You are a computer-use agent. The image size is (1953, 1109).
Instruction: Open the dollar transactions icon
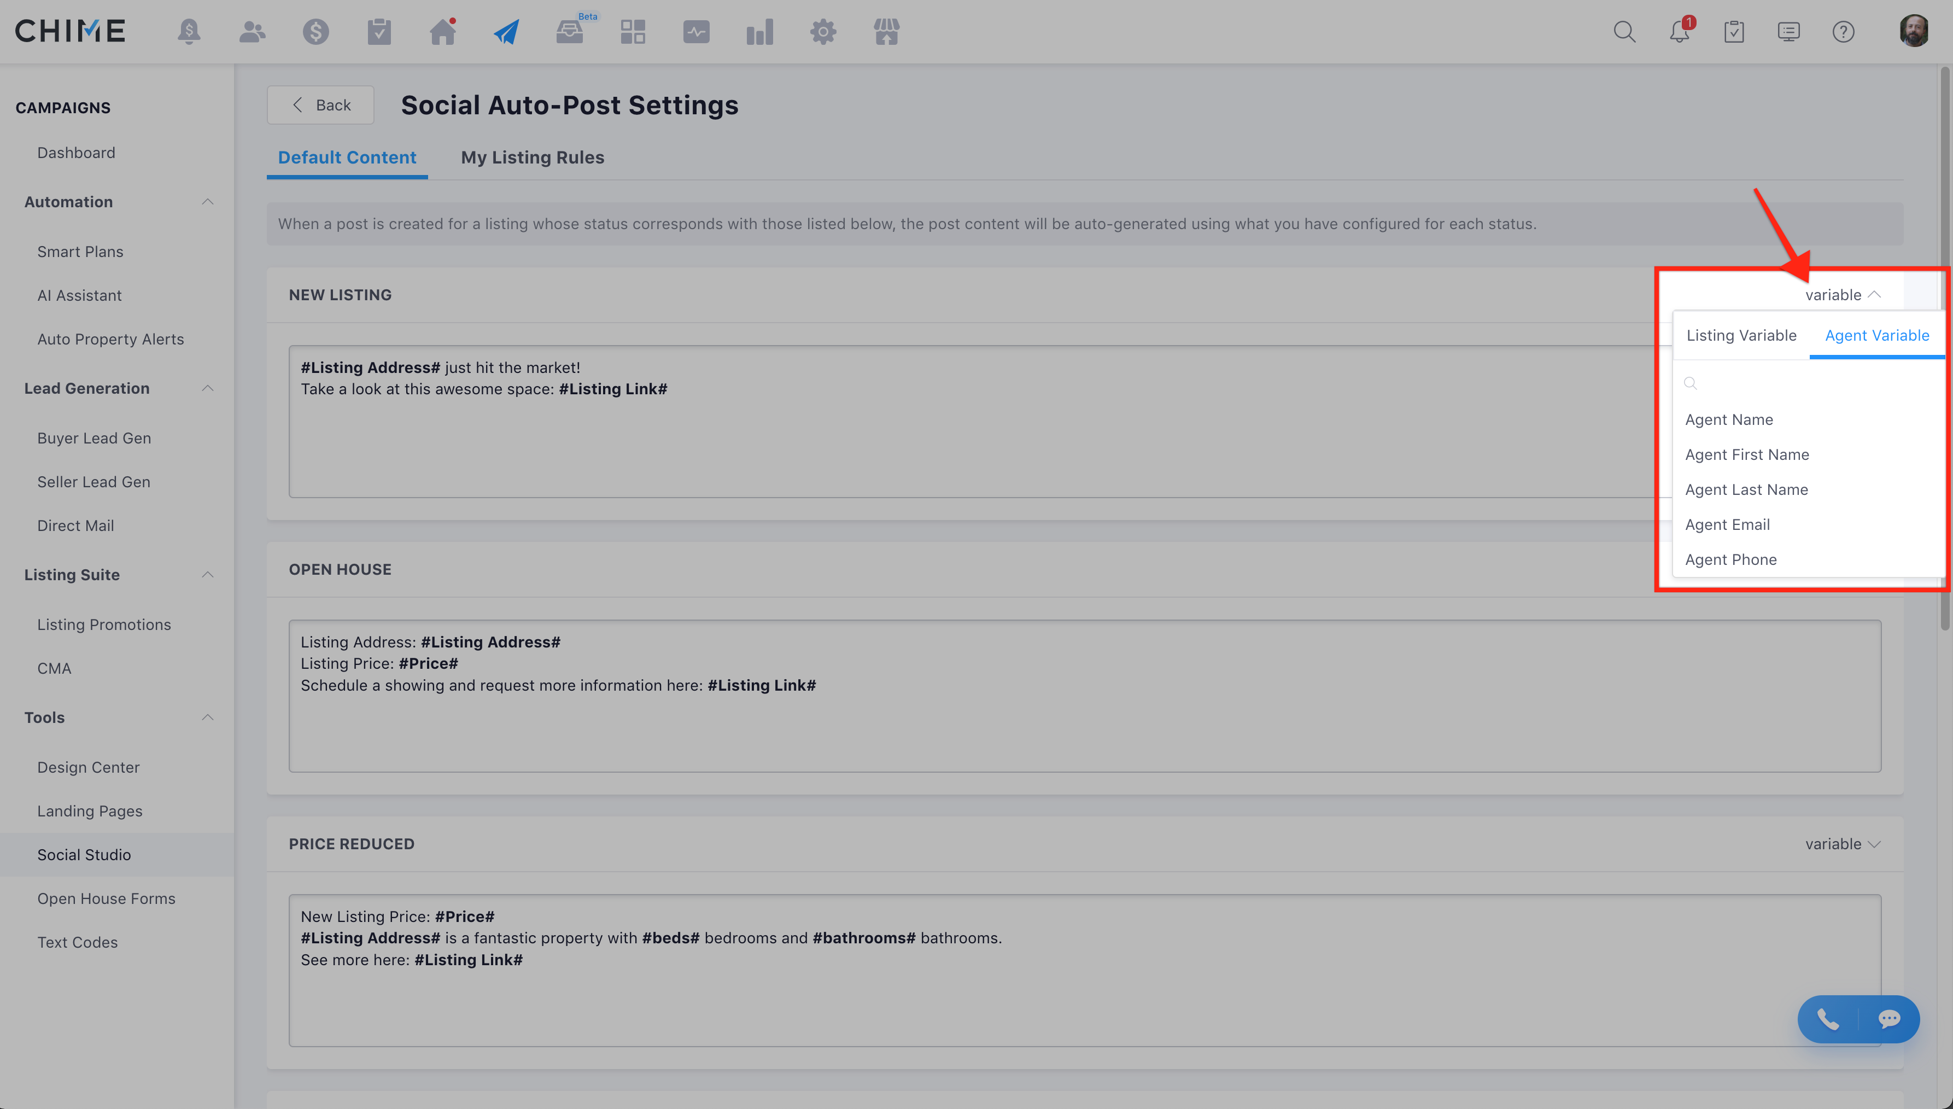pyautogui.click(x=315, y=32)
